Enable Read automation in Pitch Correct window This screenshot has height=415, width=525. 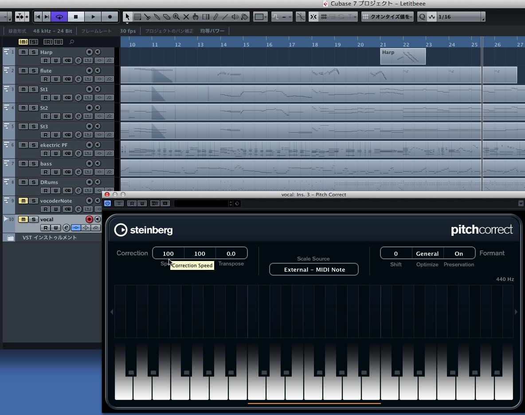132,203
